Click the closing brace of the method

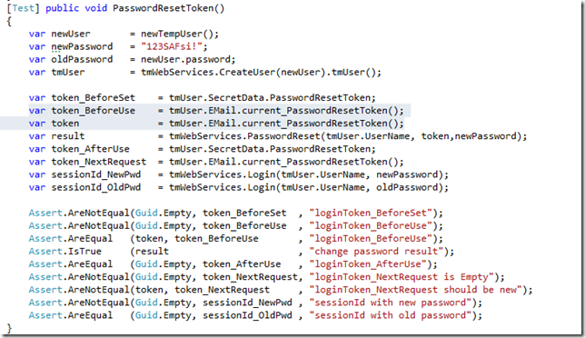point(9,329)
